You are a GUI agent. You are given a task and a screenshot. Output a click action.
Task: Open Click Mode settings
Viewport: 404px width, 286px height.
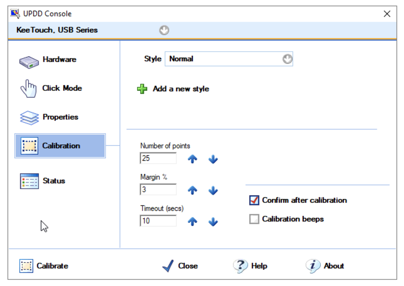(50, 88)
